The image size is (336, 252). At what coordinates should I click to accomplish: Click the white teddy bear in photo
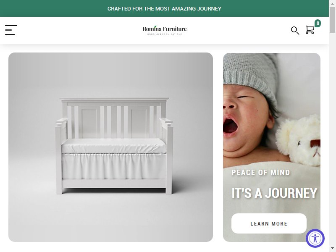[299, 141]
